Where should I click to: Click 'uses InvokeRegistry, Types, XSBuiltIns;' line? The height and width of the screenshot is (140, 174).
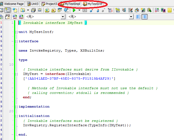[61, 51]
